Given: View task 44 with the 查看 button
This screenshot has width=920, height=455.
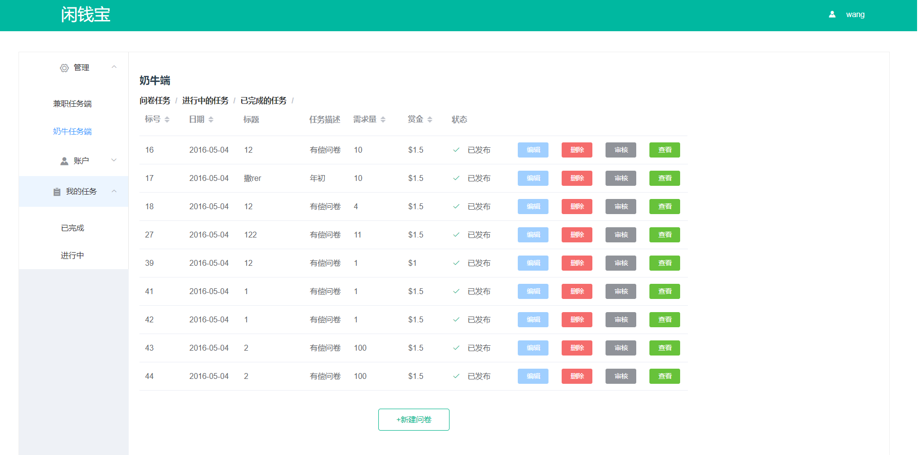Looking at the screenshot, I should tap(665, 376).
